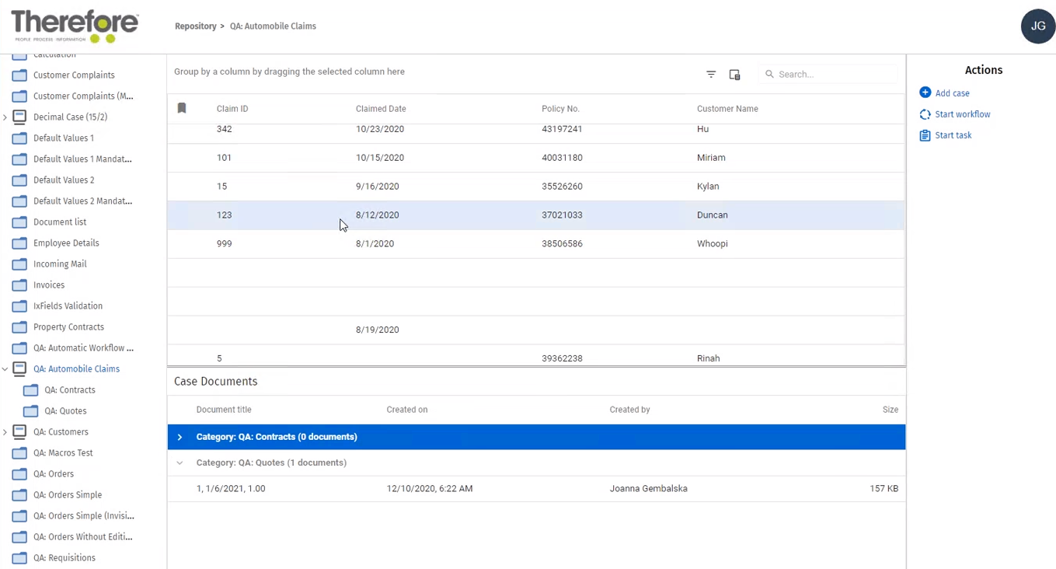Click the Invoices folder icon in sidebar
Screen dimensions: 1056x569
[19, 285]
